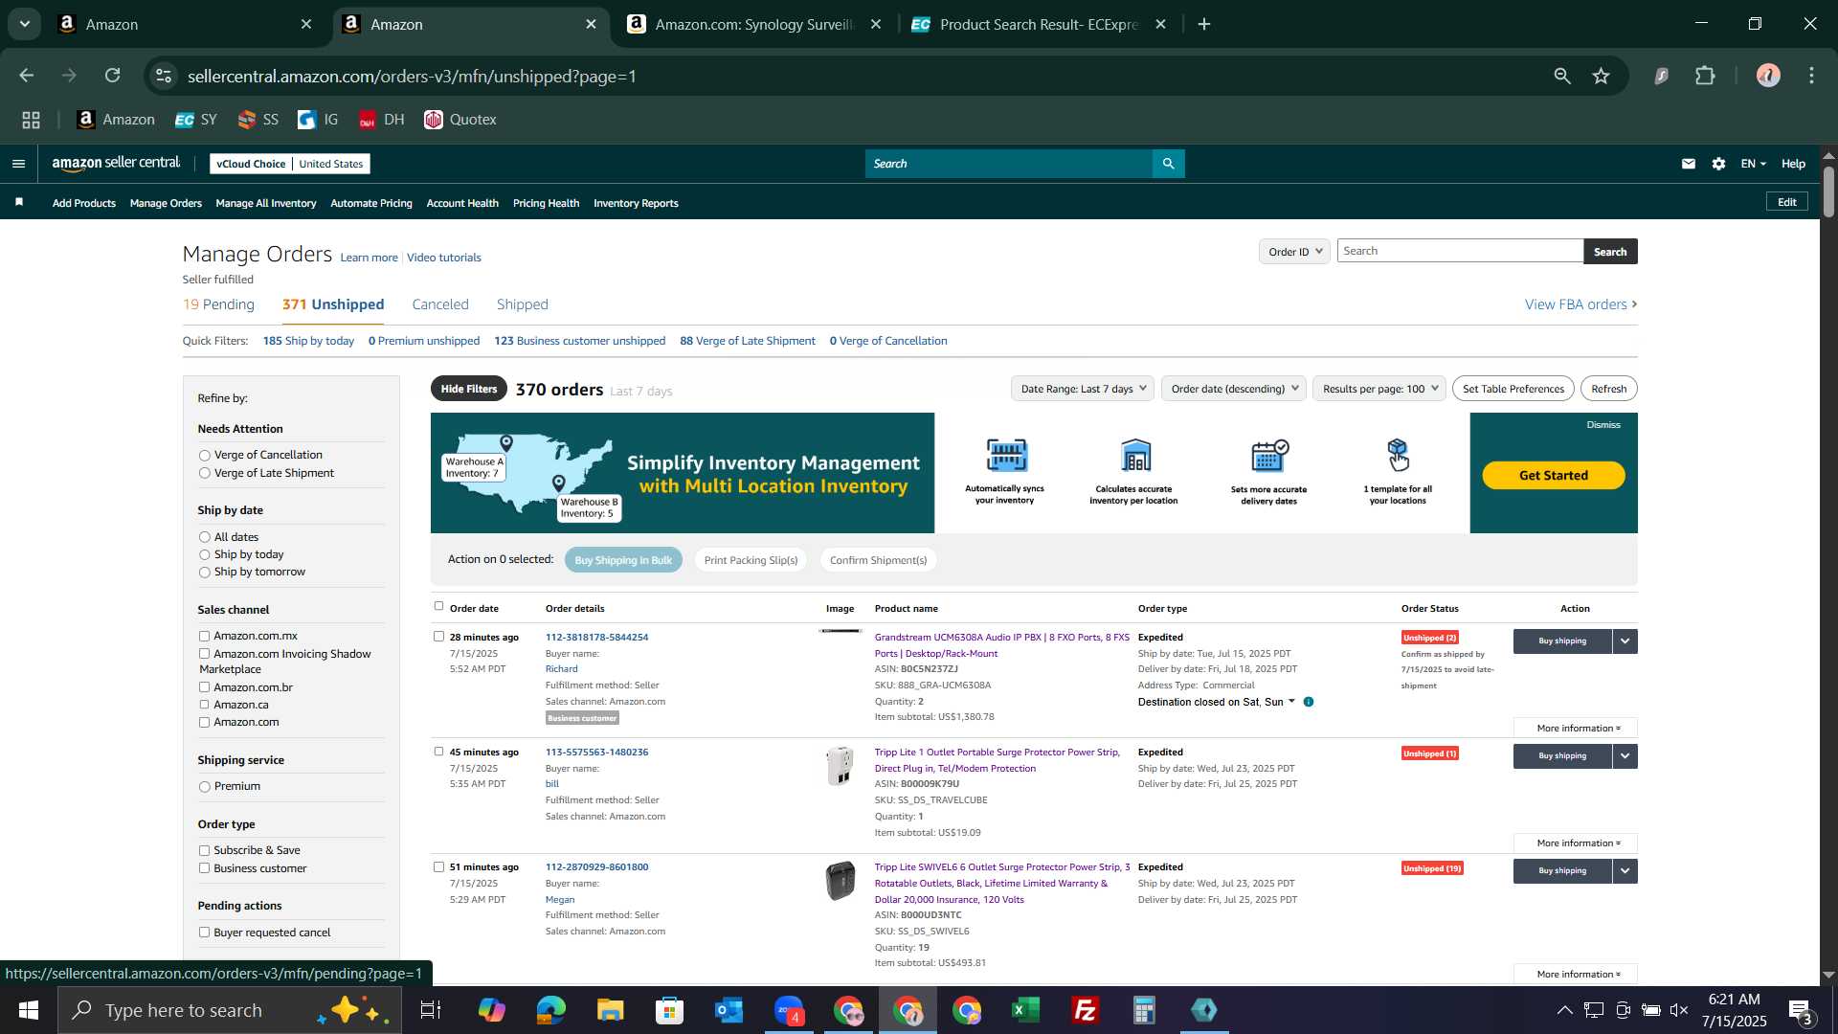Switch to the 19 Pending tab
Image resolution: width=1838 pixels, height=1034 pixels.
(218, 304)
